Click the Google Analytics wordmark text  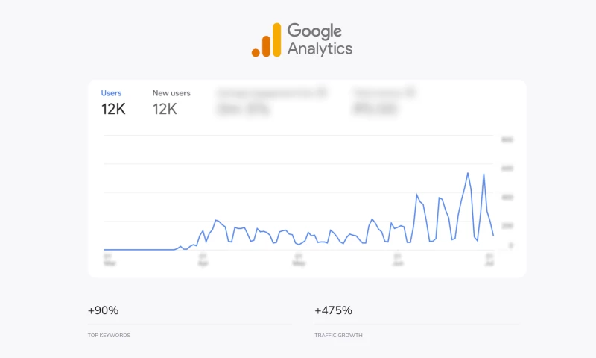(x=319, y=40)
